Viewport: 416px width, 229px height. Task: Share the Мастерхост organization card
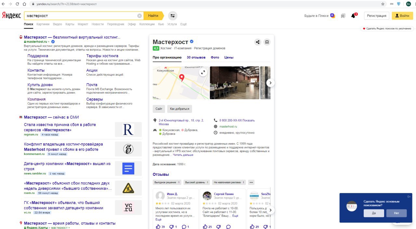(x=257, y=42)
